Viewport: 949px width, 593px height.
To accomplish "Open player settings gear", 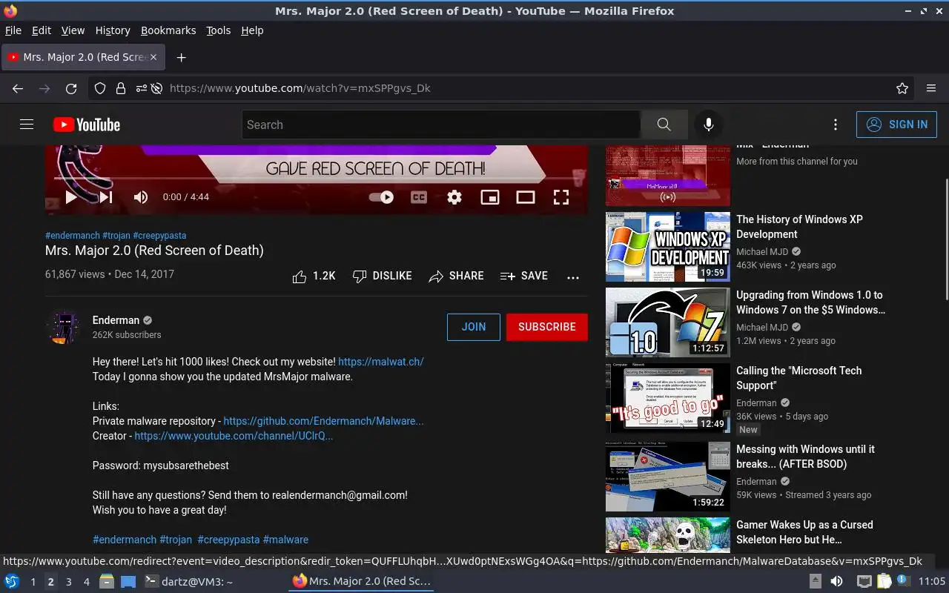I will tap(454, 197).
